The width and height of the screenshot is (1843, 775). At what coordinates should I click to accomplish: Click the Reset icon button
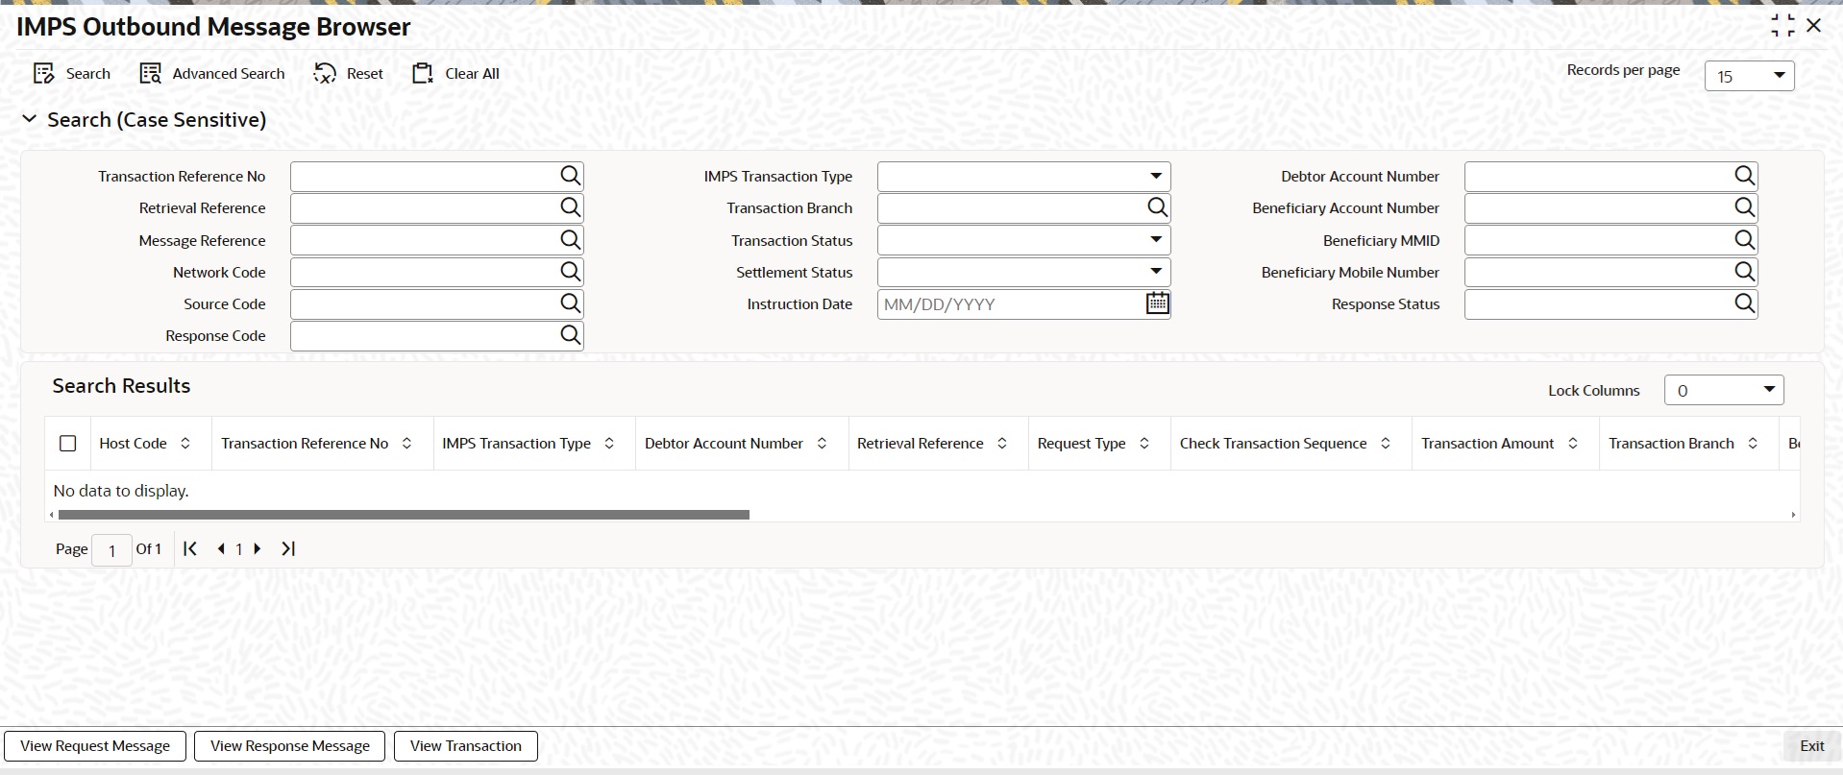pyautogui.click(x=325, y=74)
